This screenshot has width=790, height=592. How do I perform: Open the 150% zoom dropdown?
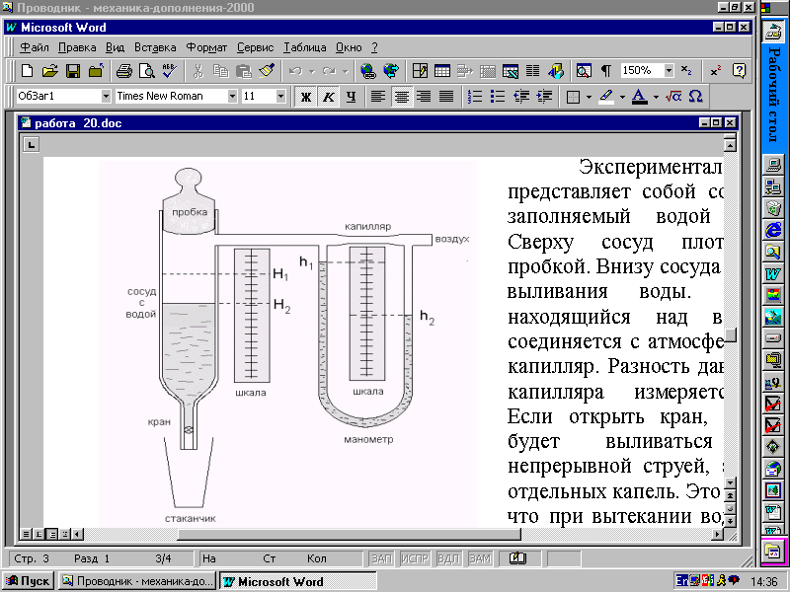point(668,71)
